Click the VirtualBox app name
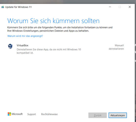This screenshot has width=136, height=122. click(x=22, y=45)
